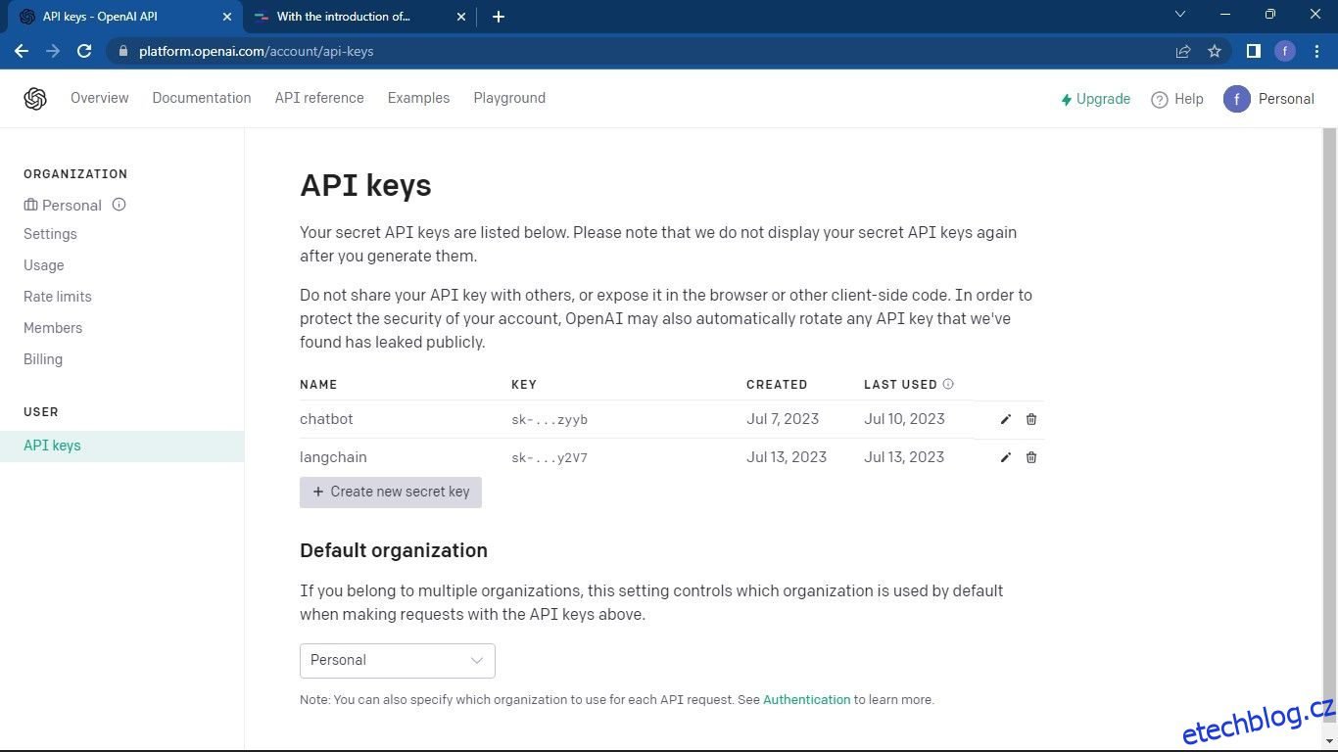Click the Jul 10, 2023 last used date
The height and width of the screenshot is (752, 1338).
coord(904,419)
